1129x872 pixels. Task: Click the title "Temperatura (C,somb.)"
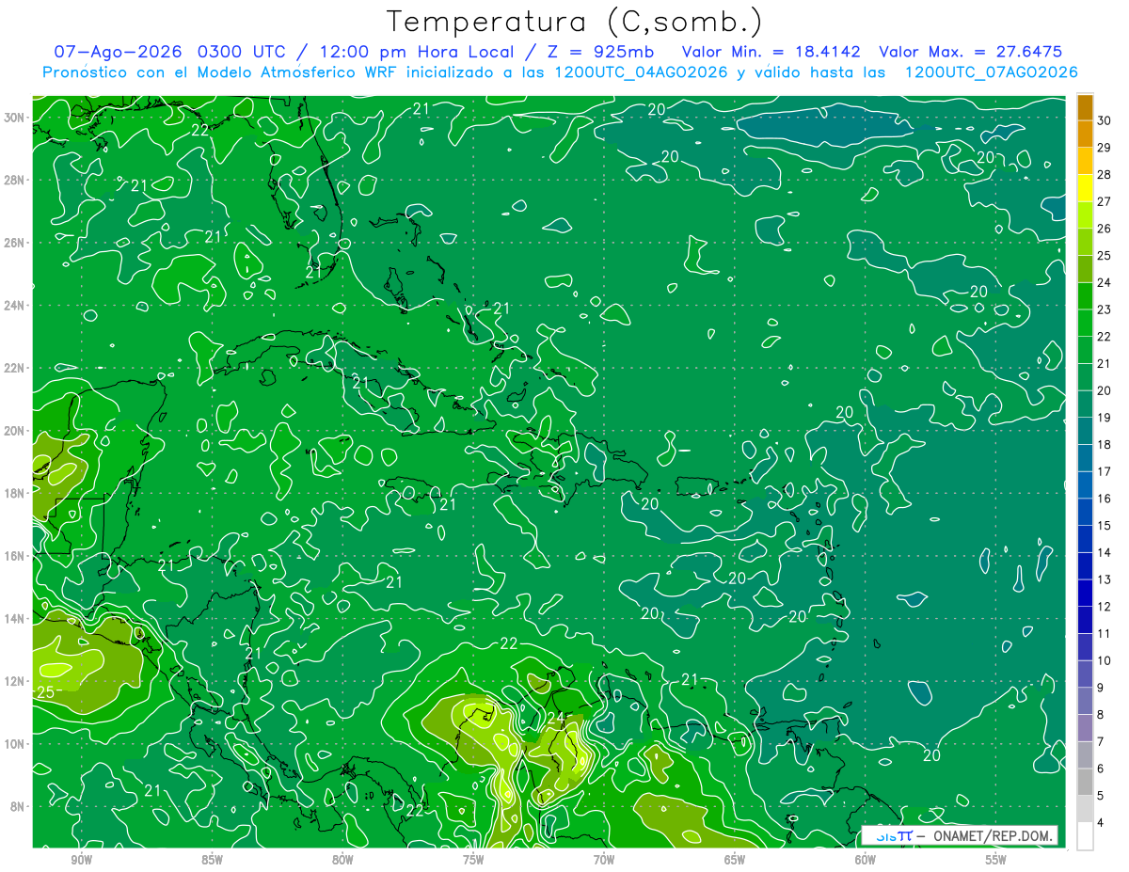pyautogui.click(x=575, y=23)
